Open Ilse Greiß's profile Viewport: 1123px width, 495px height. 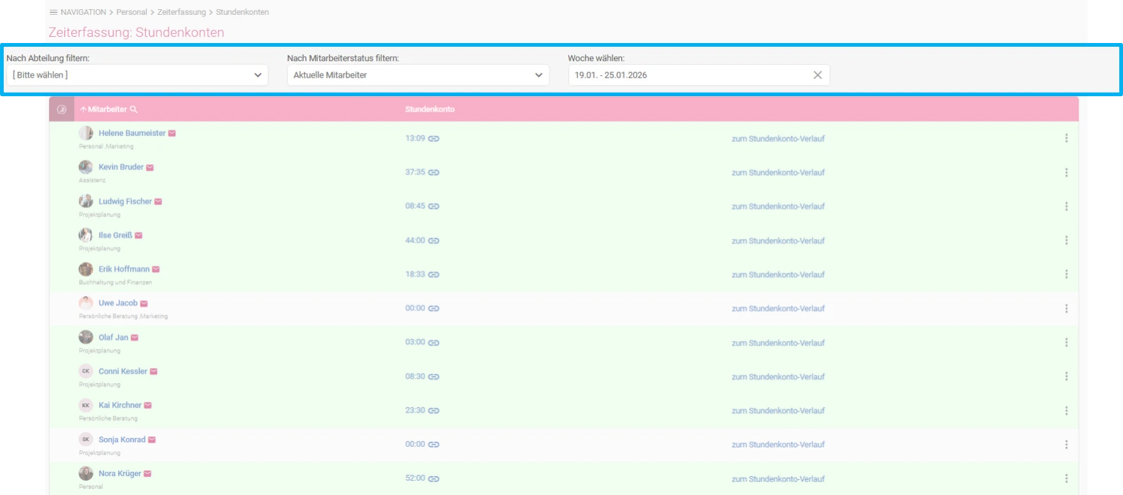pyautogui.click(x=115, y=235)
